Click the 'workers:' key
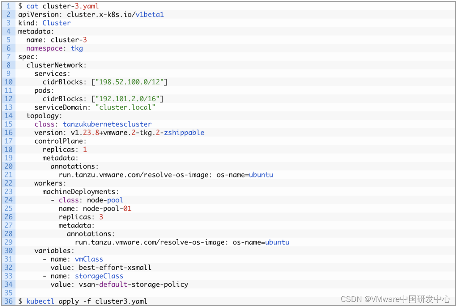457x307 pixels. pyautogui.click(x=50, y=183)
